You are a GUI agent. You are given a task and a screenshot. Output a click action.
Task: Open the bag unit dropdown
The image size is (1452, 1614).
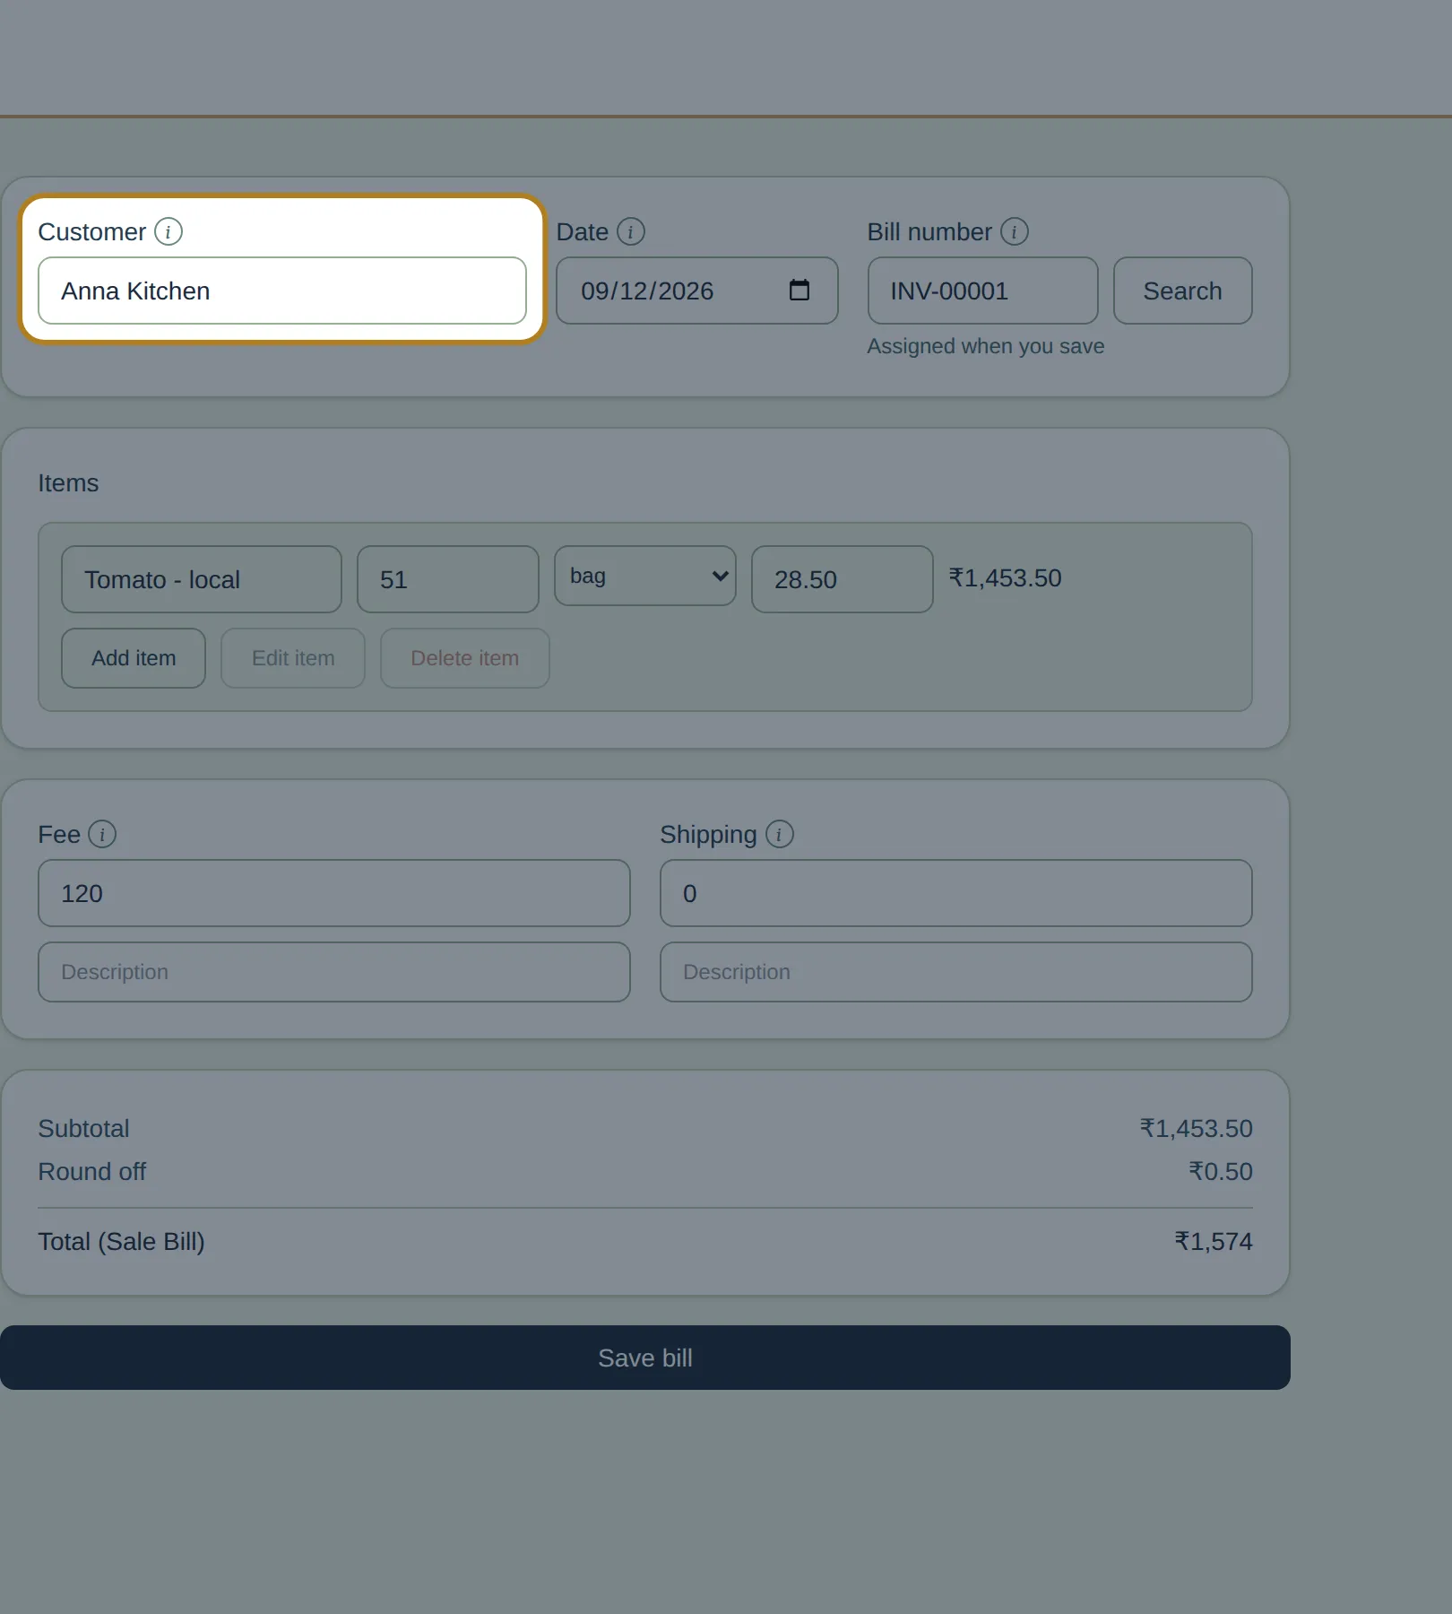[645, 576]
